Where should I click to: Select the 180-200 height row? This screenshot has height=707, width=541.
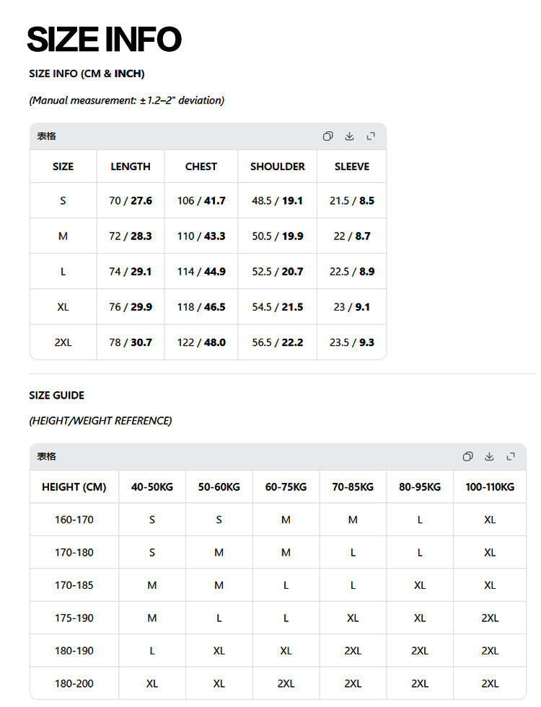(x=278, y=683)
